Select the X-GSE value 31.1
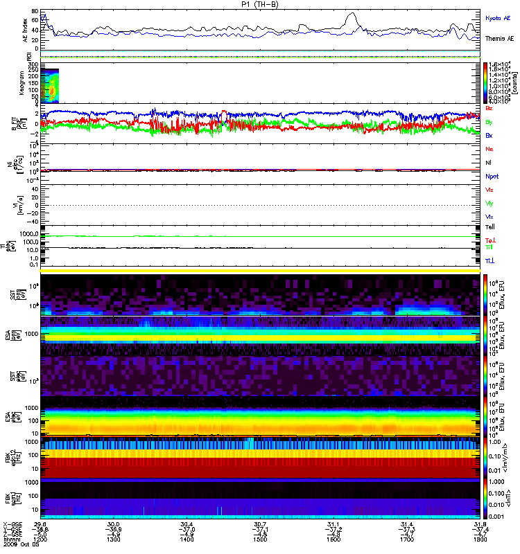This screenshot has width=520, height=554. 333,524
